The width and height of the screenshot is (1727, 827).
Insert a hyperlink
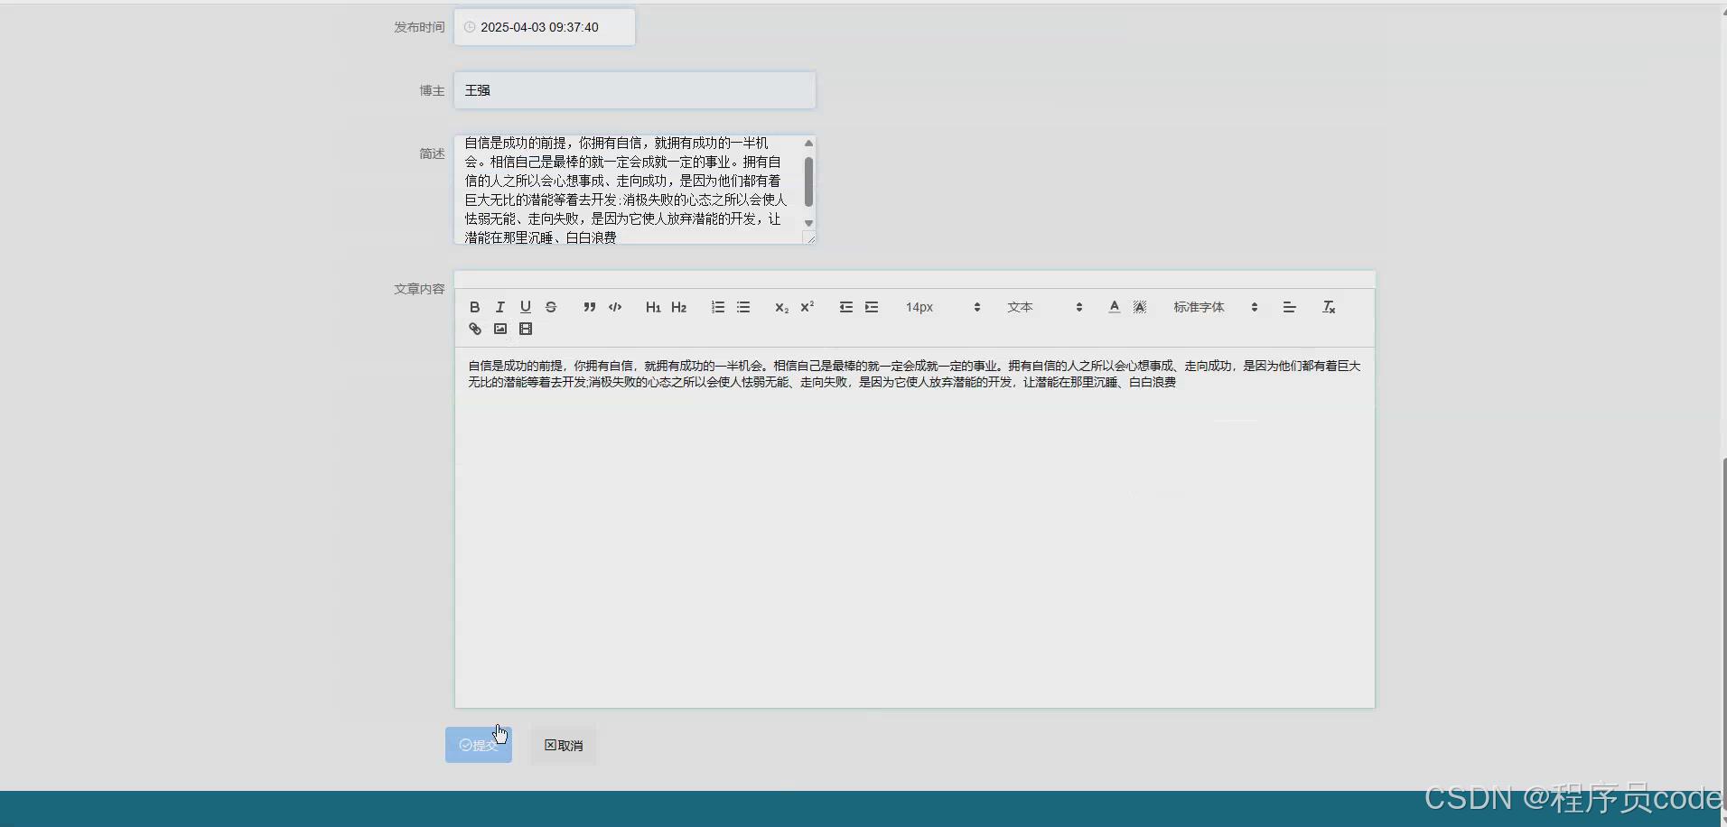pyautogui.click(x=474, y=329)
